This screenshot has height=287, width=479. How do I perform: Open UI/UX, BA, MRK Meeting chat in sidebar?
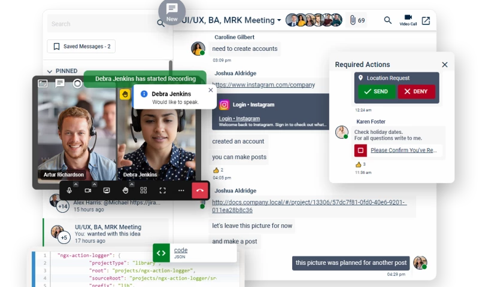[x=105, y=234]
